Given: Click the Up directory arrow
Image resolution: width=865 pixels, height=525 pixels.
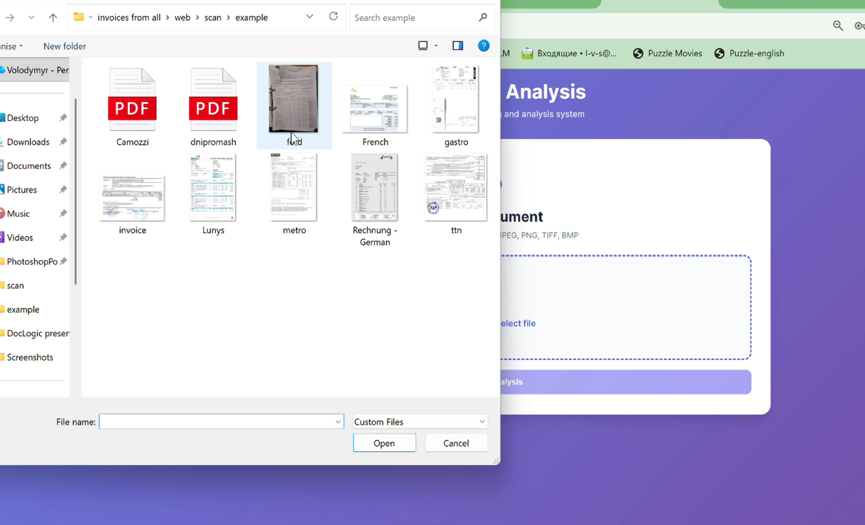Looking at the screenshot, I should click(x=53, y=17).
